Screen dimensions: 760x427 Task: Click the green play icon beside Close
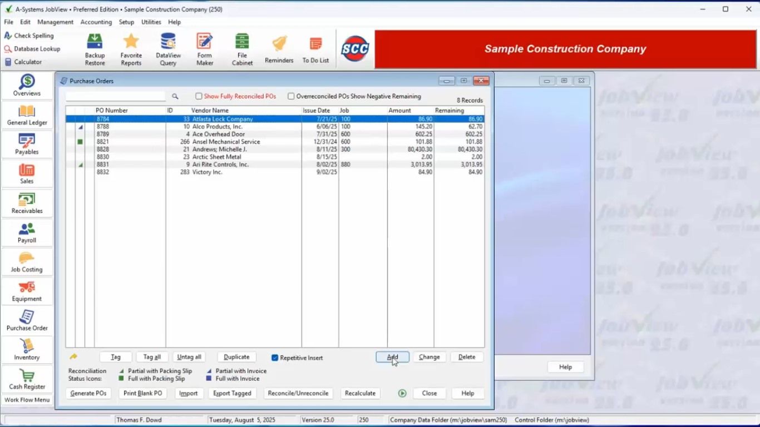[402, 393]
